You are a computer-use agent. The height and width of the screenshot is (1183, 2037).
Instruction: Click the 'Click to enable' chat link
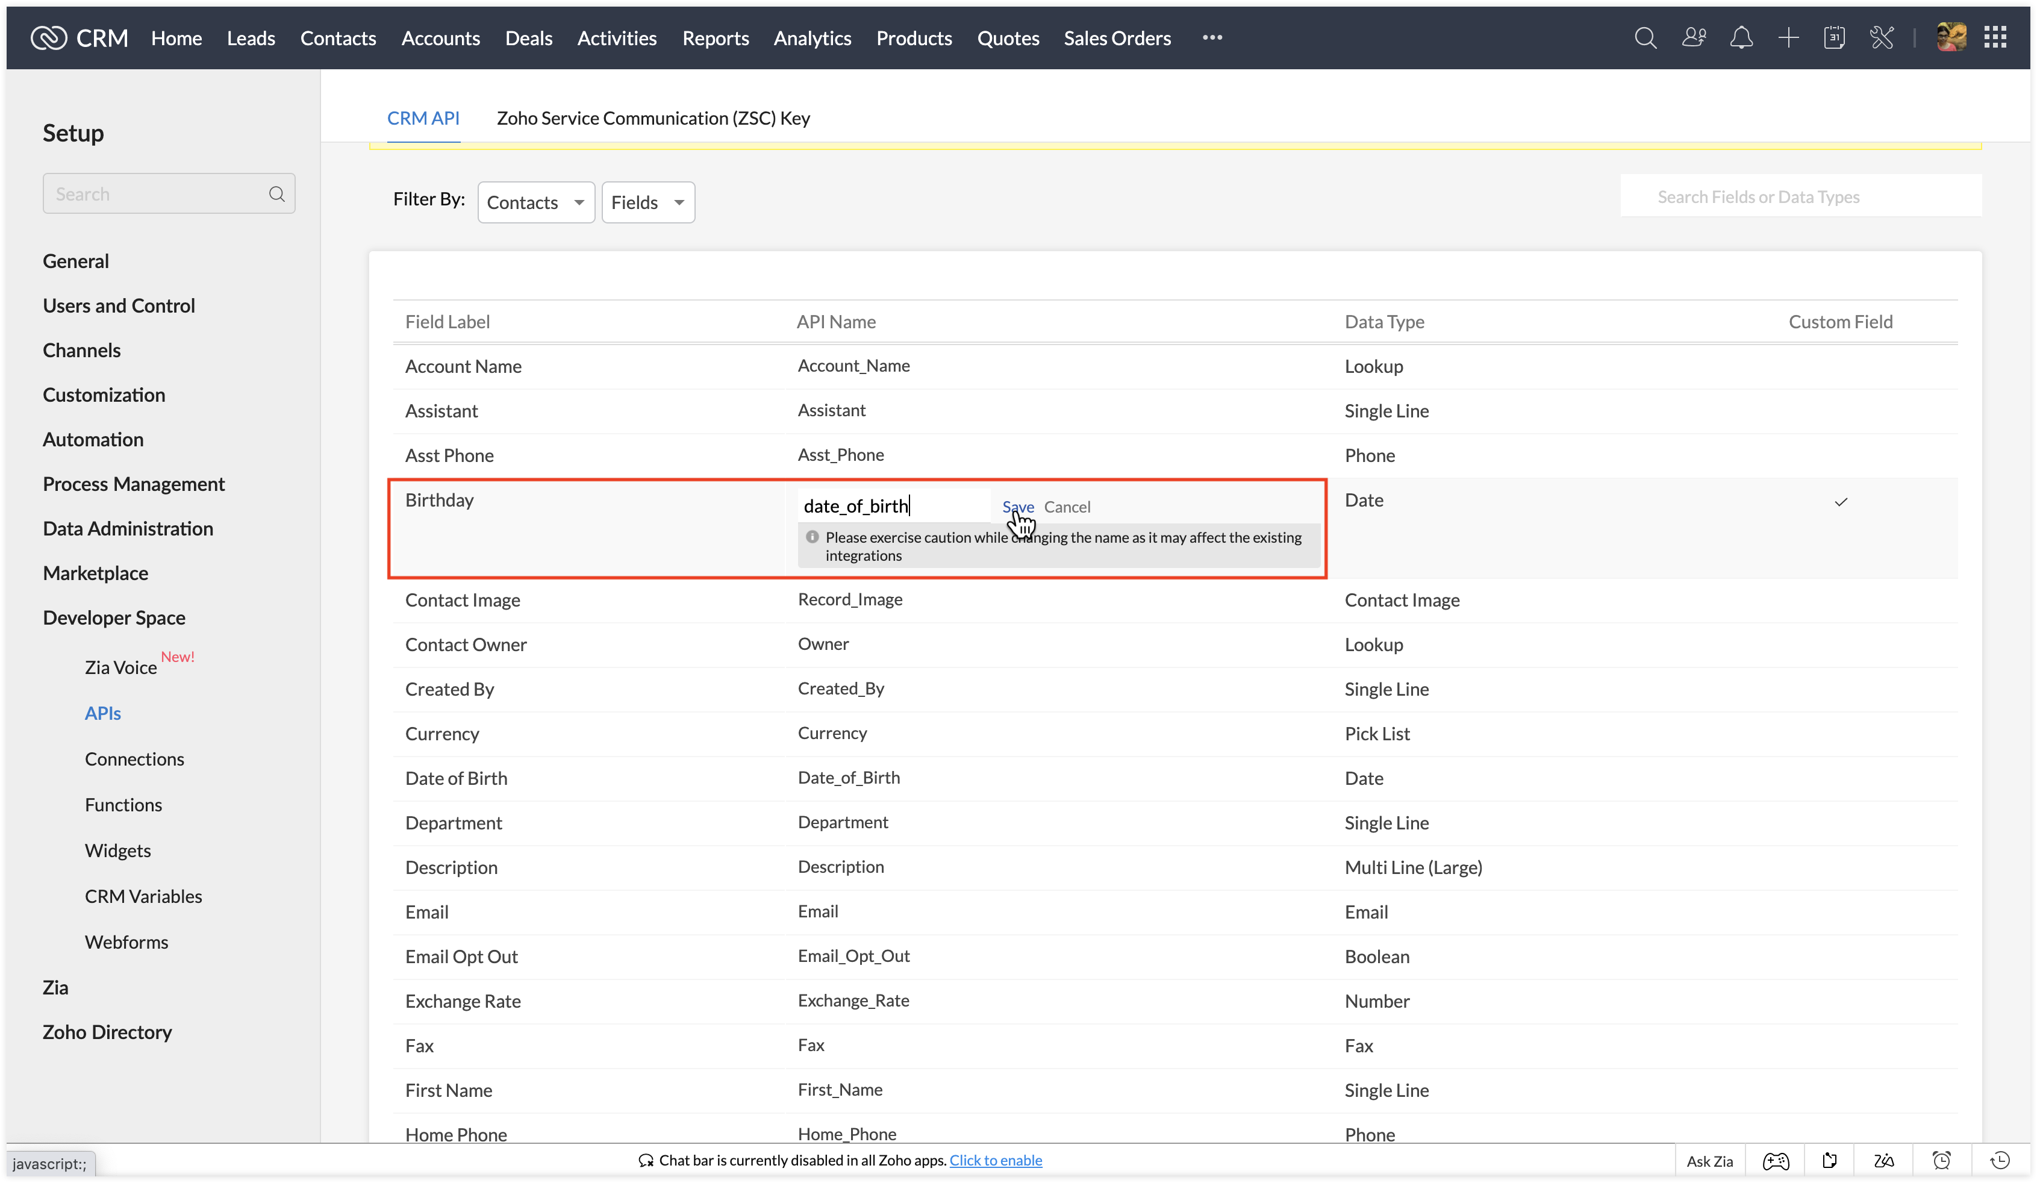[995, 1160]
